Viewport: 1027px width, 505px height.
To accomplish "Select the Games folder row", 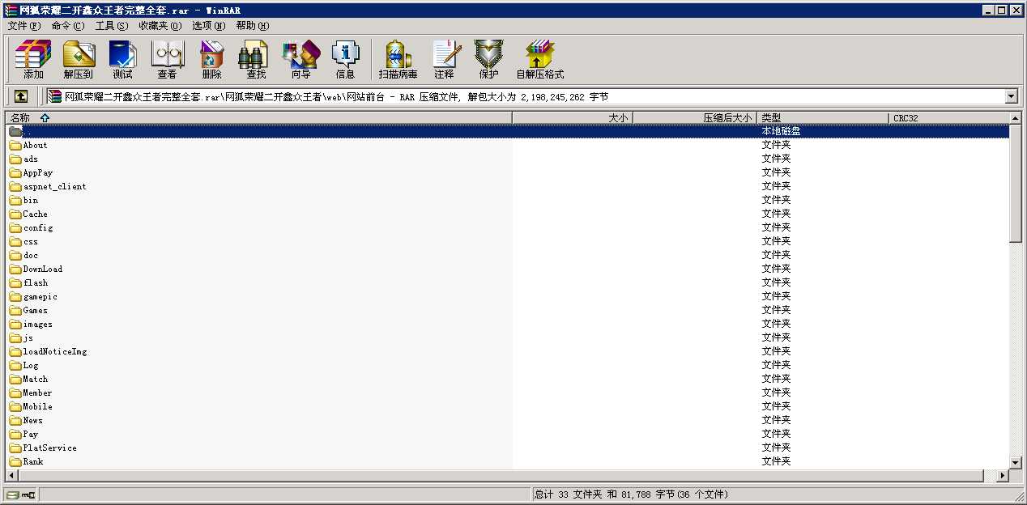I will pos(507,311).
